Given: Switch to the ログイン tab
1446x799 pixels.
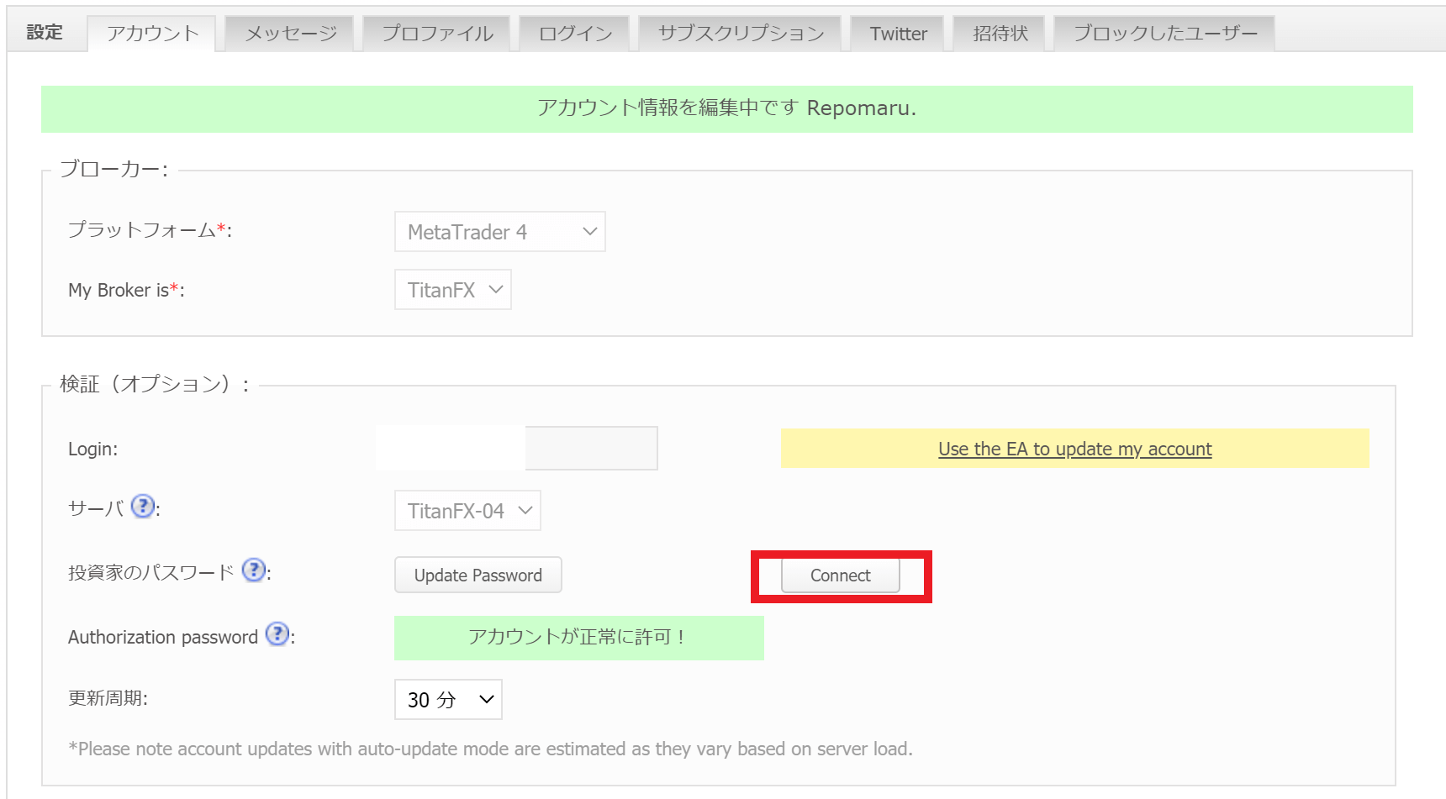Looking at the screenshot, I should 575,34.
